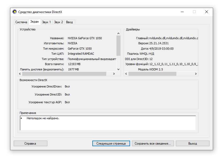224x159 pixels.
Task: Open the Звук 2 tab
Action: [x=58, y=22]
